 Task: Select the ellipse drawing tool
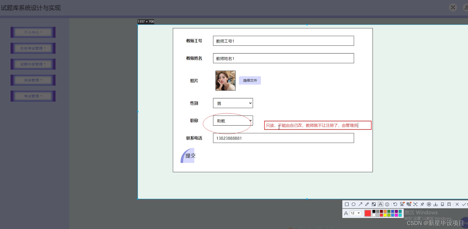pos(354,204)
